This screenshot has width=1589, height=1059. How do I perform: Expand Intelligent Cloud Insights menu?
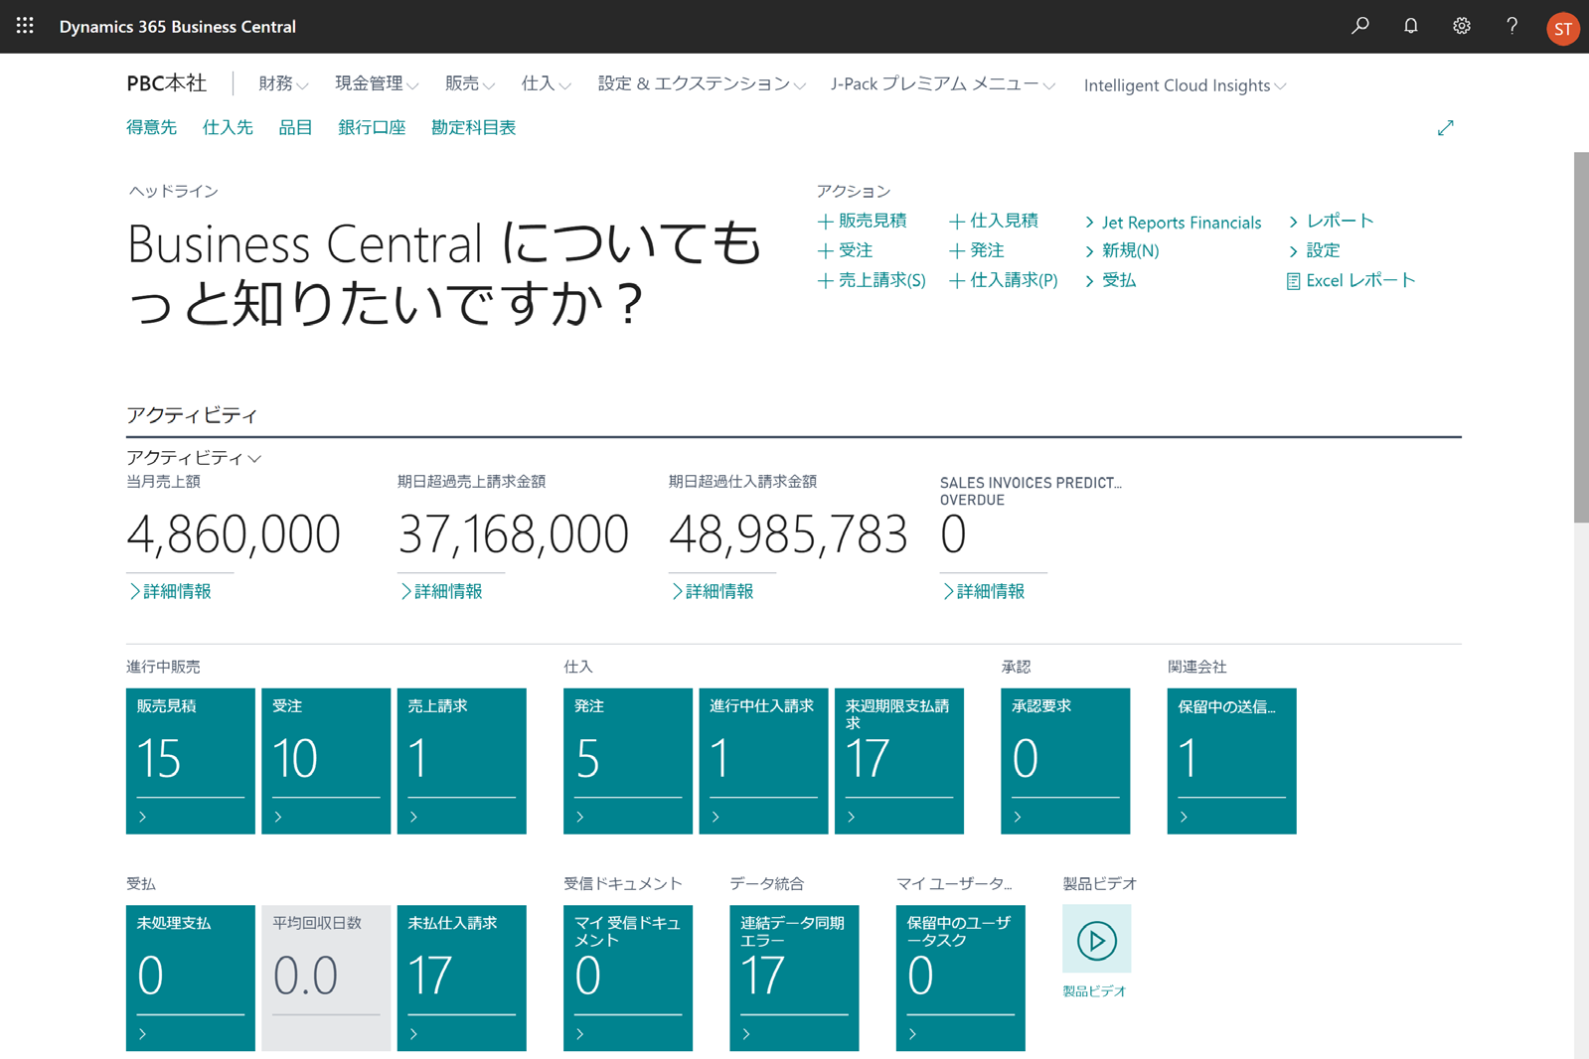tap(1185, 85)
